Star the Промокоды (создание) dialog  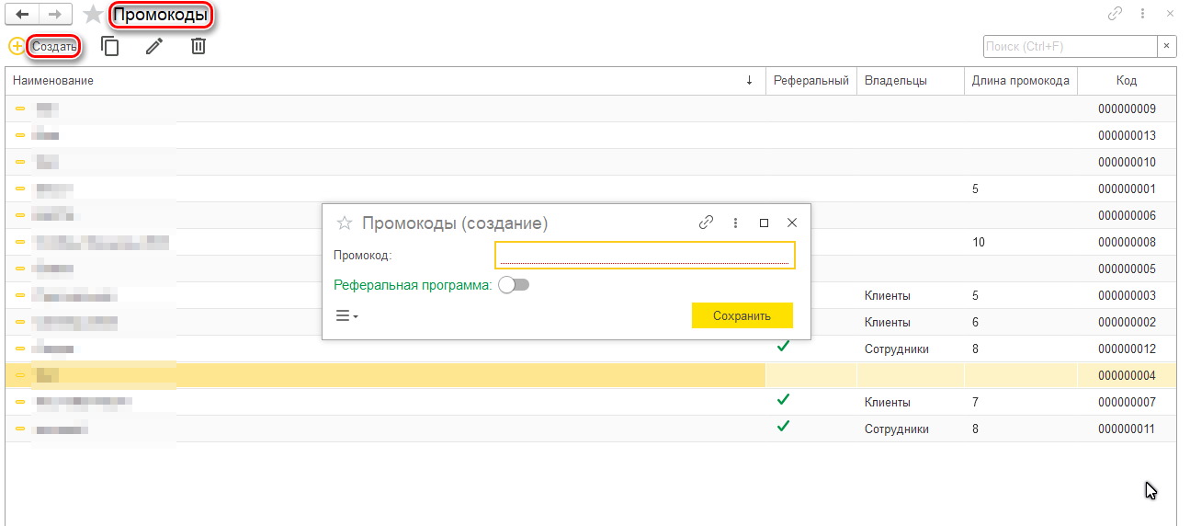(x=345, y=223)
